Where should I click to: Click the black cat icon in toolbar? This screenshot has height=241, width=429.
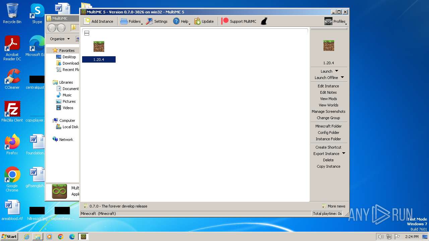pos(264,21)
